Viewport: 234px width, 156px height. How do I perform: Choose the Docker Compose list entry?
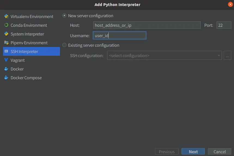tap(26, 78)
